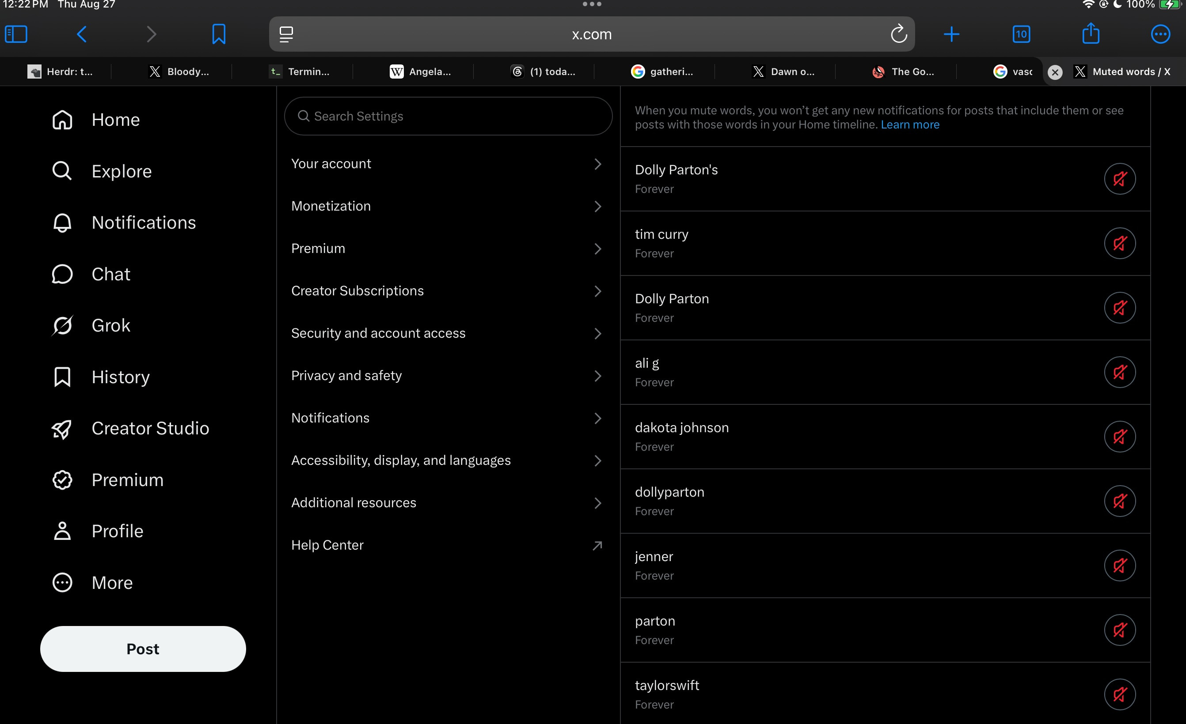The image size is (1186, 724).
Task: Click the History bookmark icon
Action: (x=62, y=377)
